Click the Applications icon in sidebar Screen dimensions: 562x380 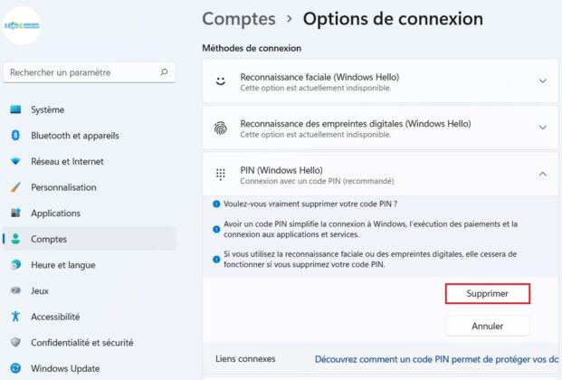pyautogui.click(x=15, y=214)
